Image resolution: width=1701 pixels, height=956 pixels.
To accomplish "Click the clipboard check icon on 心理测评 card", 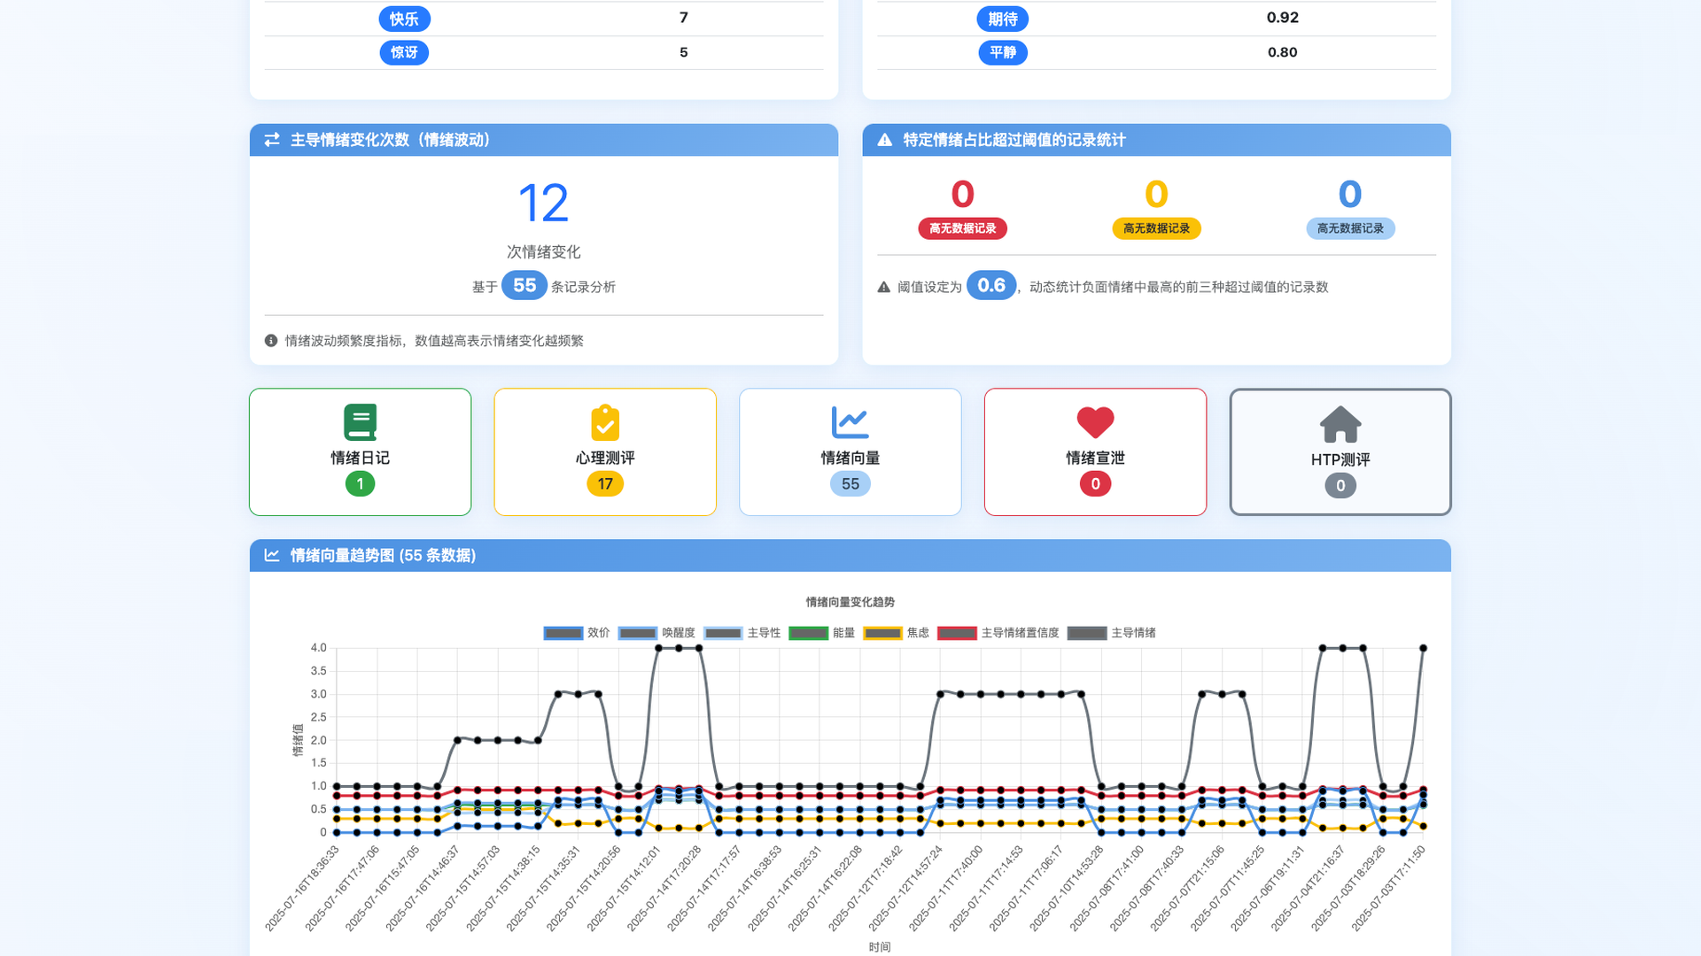I will 605,422.
